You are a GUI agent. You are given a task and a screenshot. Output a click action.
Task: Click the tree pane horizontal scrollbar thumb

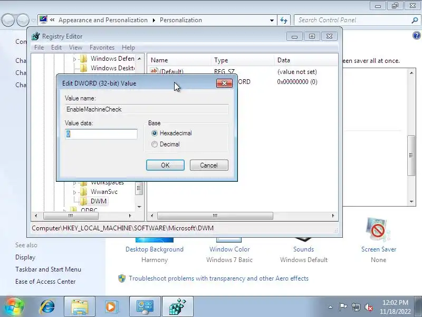[71, 216]
